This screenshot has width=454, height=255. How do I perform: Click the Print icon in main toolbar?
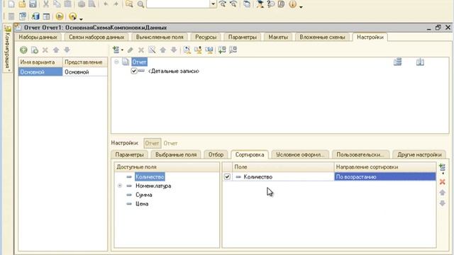click(82, 4)
